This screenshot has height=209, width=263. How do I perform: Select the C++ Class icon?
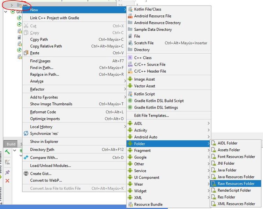[x=130, y=58]
